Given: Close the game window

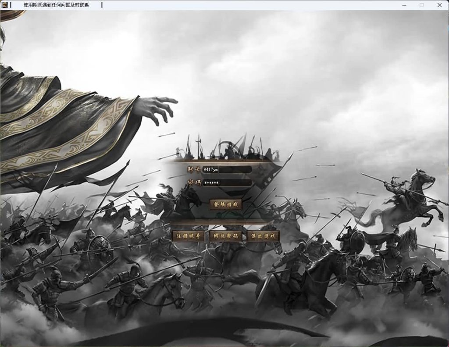Looking at the screenshot, I should point(439,5).
